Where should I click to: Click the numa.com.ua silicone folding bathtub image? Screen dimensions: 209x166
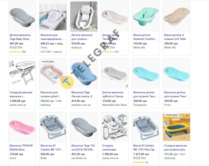(115, 127)
